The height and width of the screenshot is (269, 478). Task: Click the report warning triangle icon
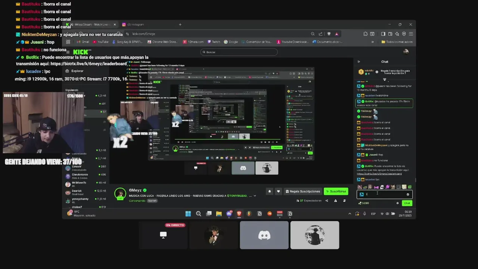pyautogui.click(x=335, y=201)
